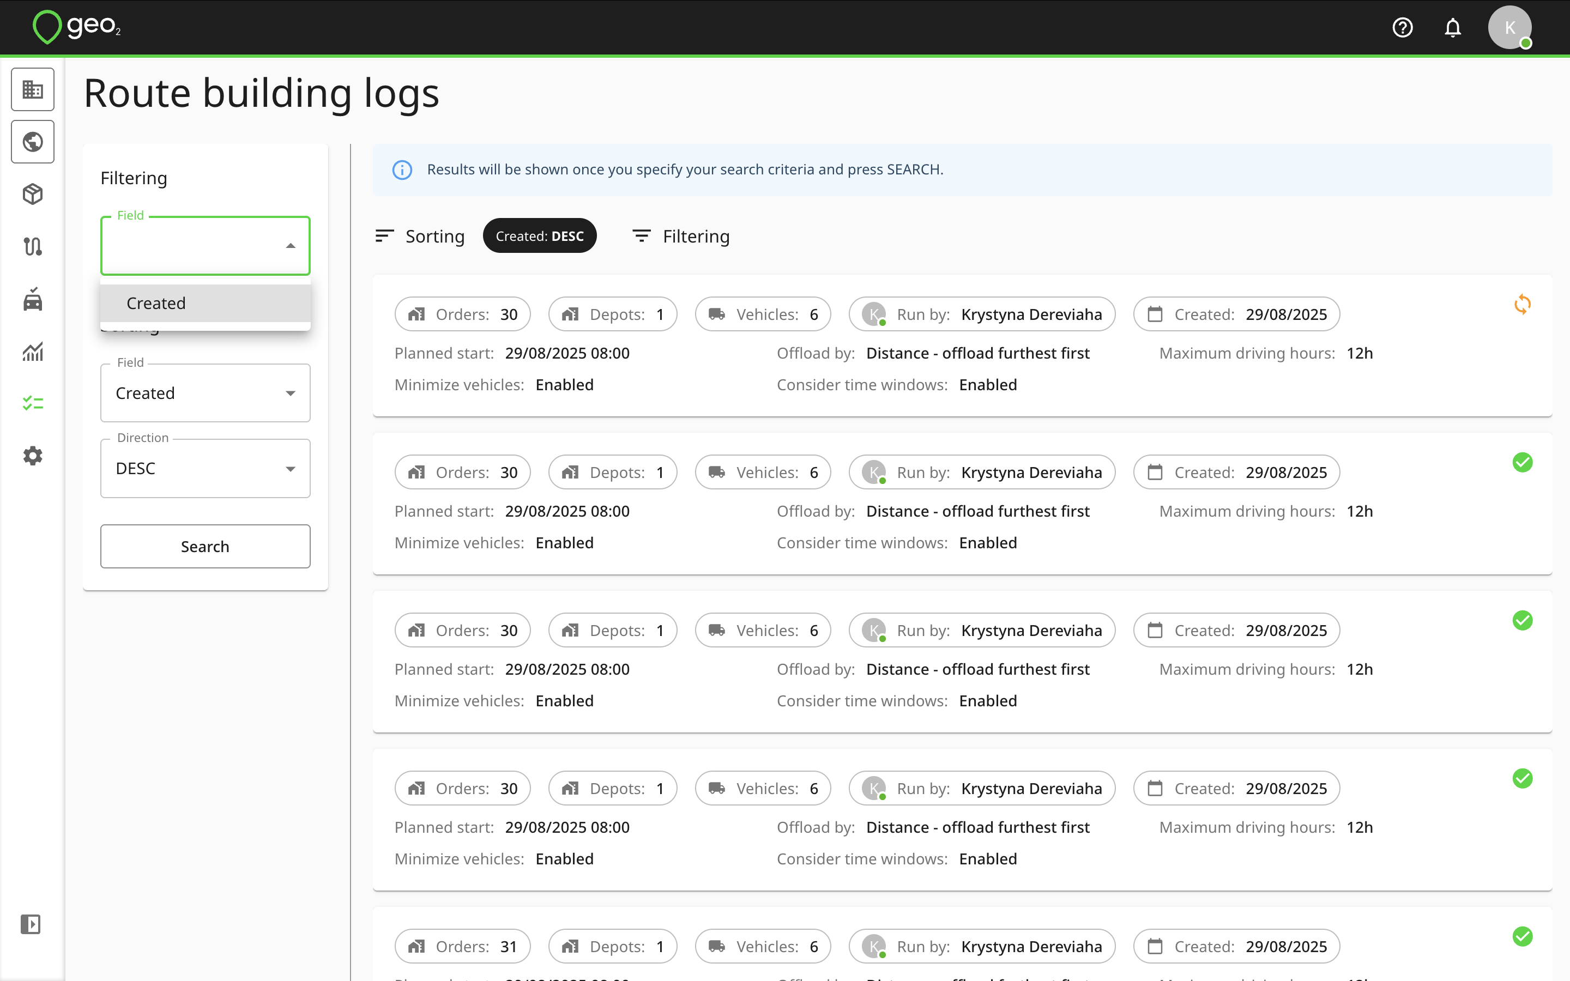Click the first log's Planned start 29/08/2025 08:00 value

(567, 354)
